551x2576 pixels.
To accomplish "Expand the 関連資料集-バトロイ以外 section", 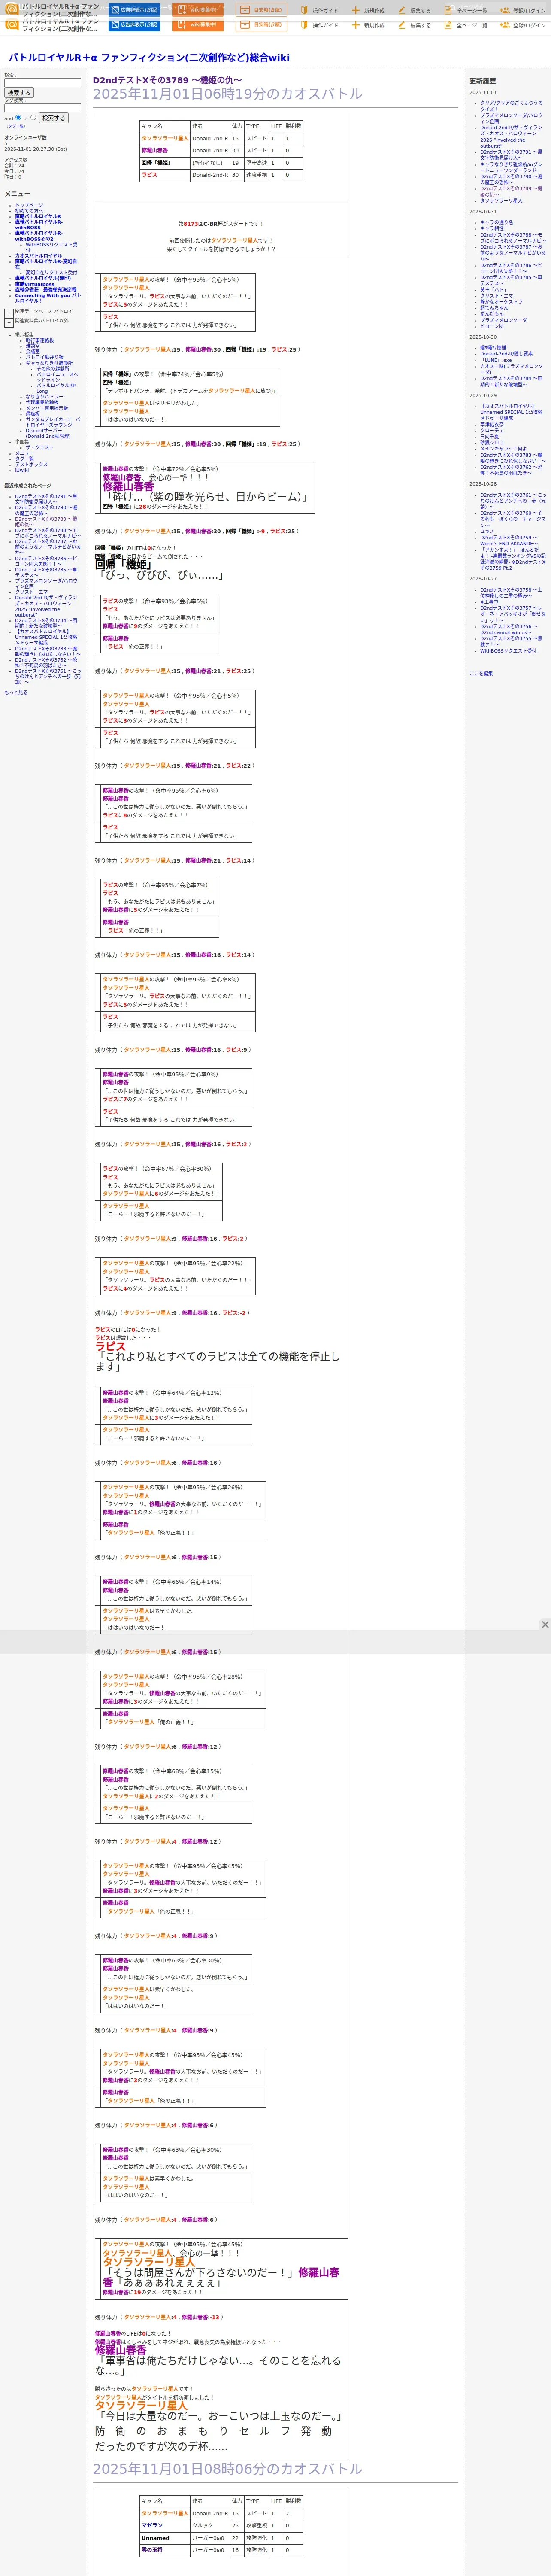I will click(9, 322).
